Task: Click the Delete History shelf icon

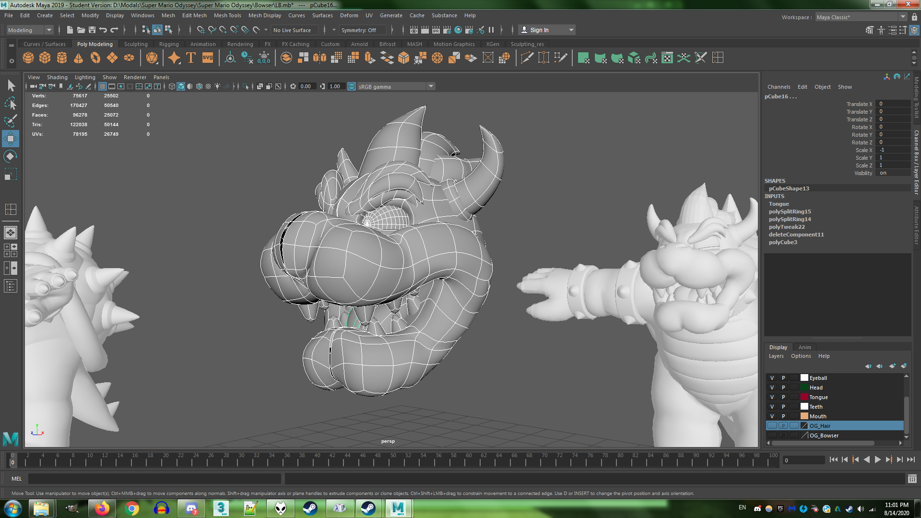Action: tap(247, 58)
